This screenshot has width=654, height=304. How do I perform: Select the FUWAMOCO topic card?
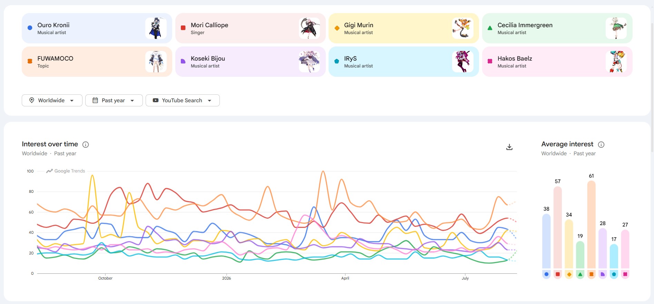point(97,62)
